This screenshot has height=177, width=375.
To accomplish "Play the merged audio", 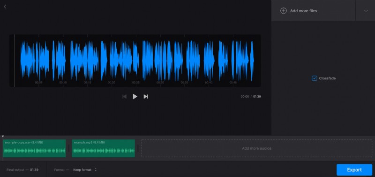I will tap(135, 97).
